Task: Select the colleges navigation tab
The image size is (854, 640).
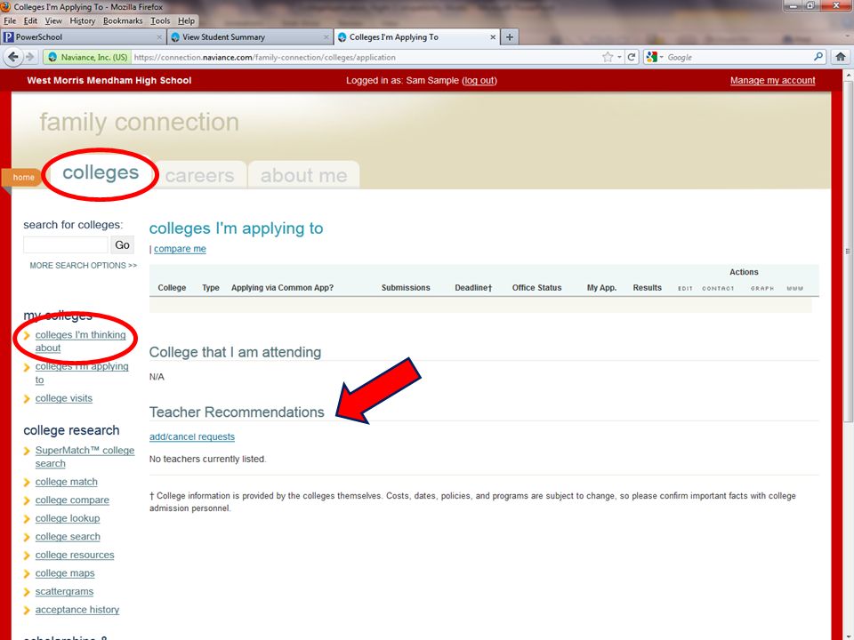Action: [101, 172]
